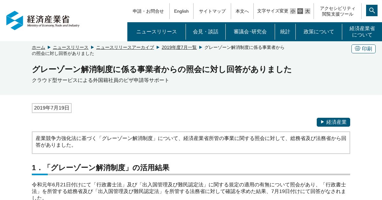Go to ホーム breadcrumb

coord(39,47)
